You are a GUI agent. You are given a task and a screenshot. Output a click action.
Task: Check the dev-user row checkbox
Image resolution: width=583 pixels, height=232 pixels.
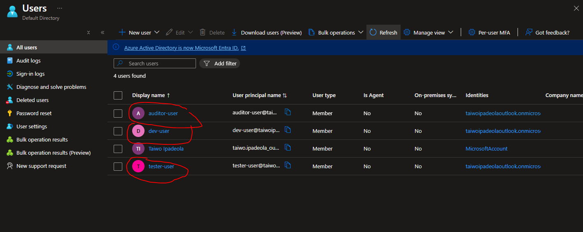(118, 131)
